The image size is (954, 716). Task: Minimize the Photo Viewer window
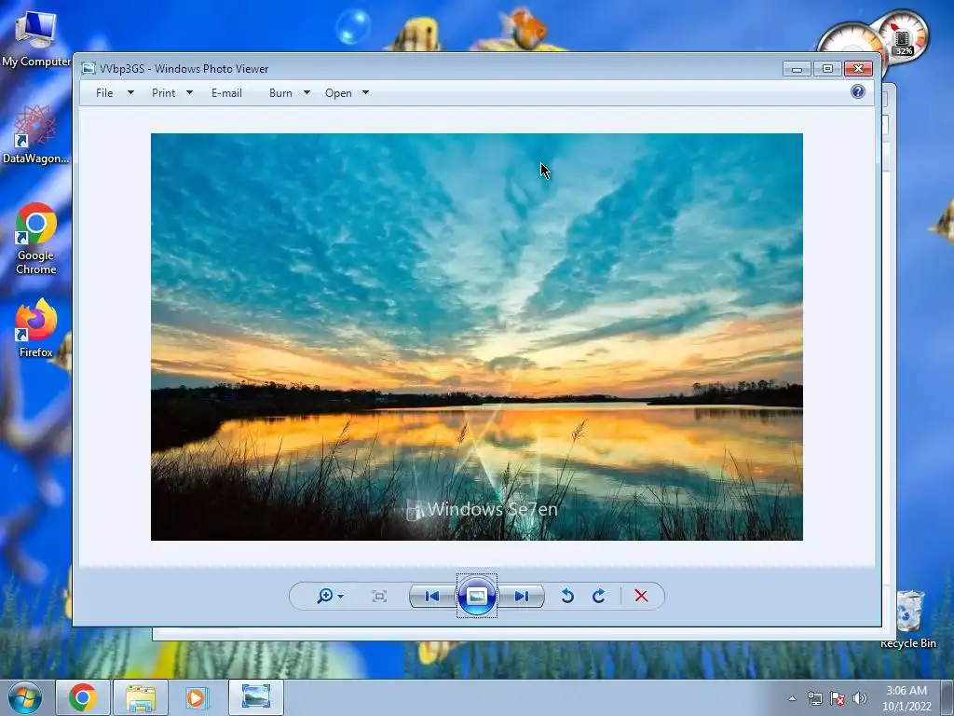[797, 69]
